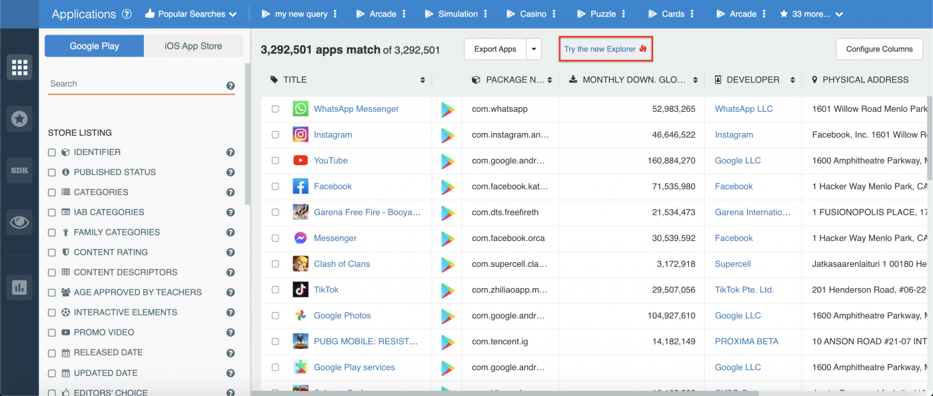
Task: Enable the PROMO VIDEO filter checkbox
Action: pyautogui.click(x=52, y=332)
